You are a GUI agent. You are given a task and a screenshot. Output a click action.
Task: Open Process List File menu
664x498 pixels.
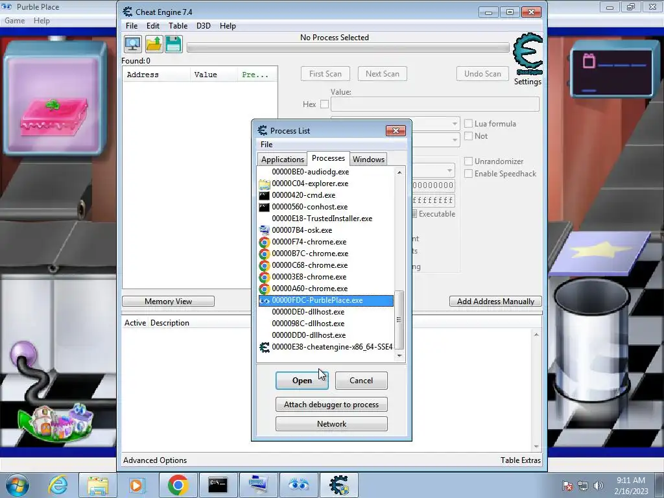267,145
